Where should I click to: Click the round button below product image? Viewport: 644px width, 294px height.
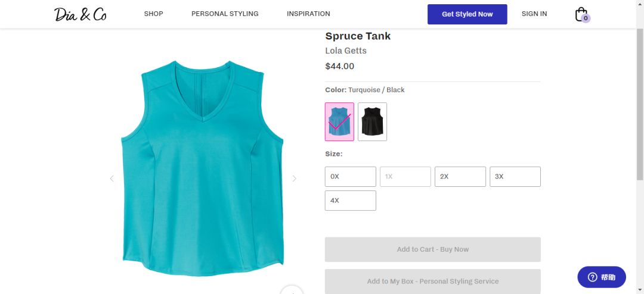click(292, 290)
